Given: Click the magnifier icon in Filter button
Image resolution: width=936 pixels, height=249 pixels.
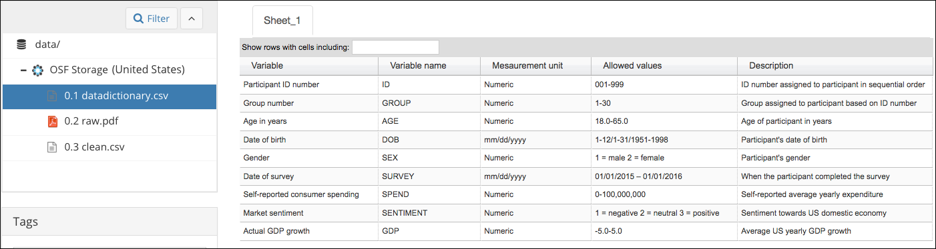Looking at the screenshot, I should click(139, 19).
